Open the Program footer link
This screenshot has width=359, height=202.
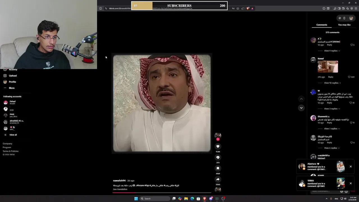(x=7, y=147)
